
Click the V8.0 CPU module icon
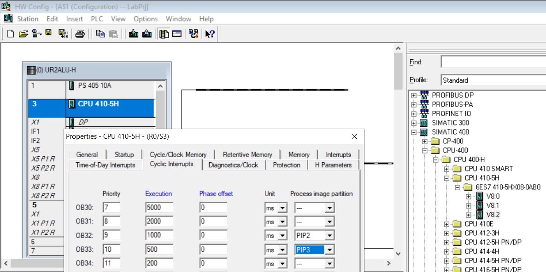tap(480, 196)
